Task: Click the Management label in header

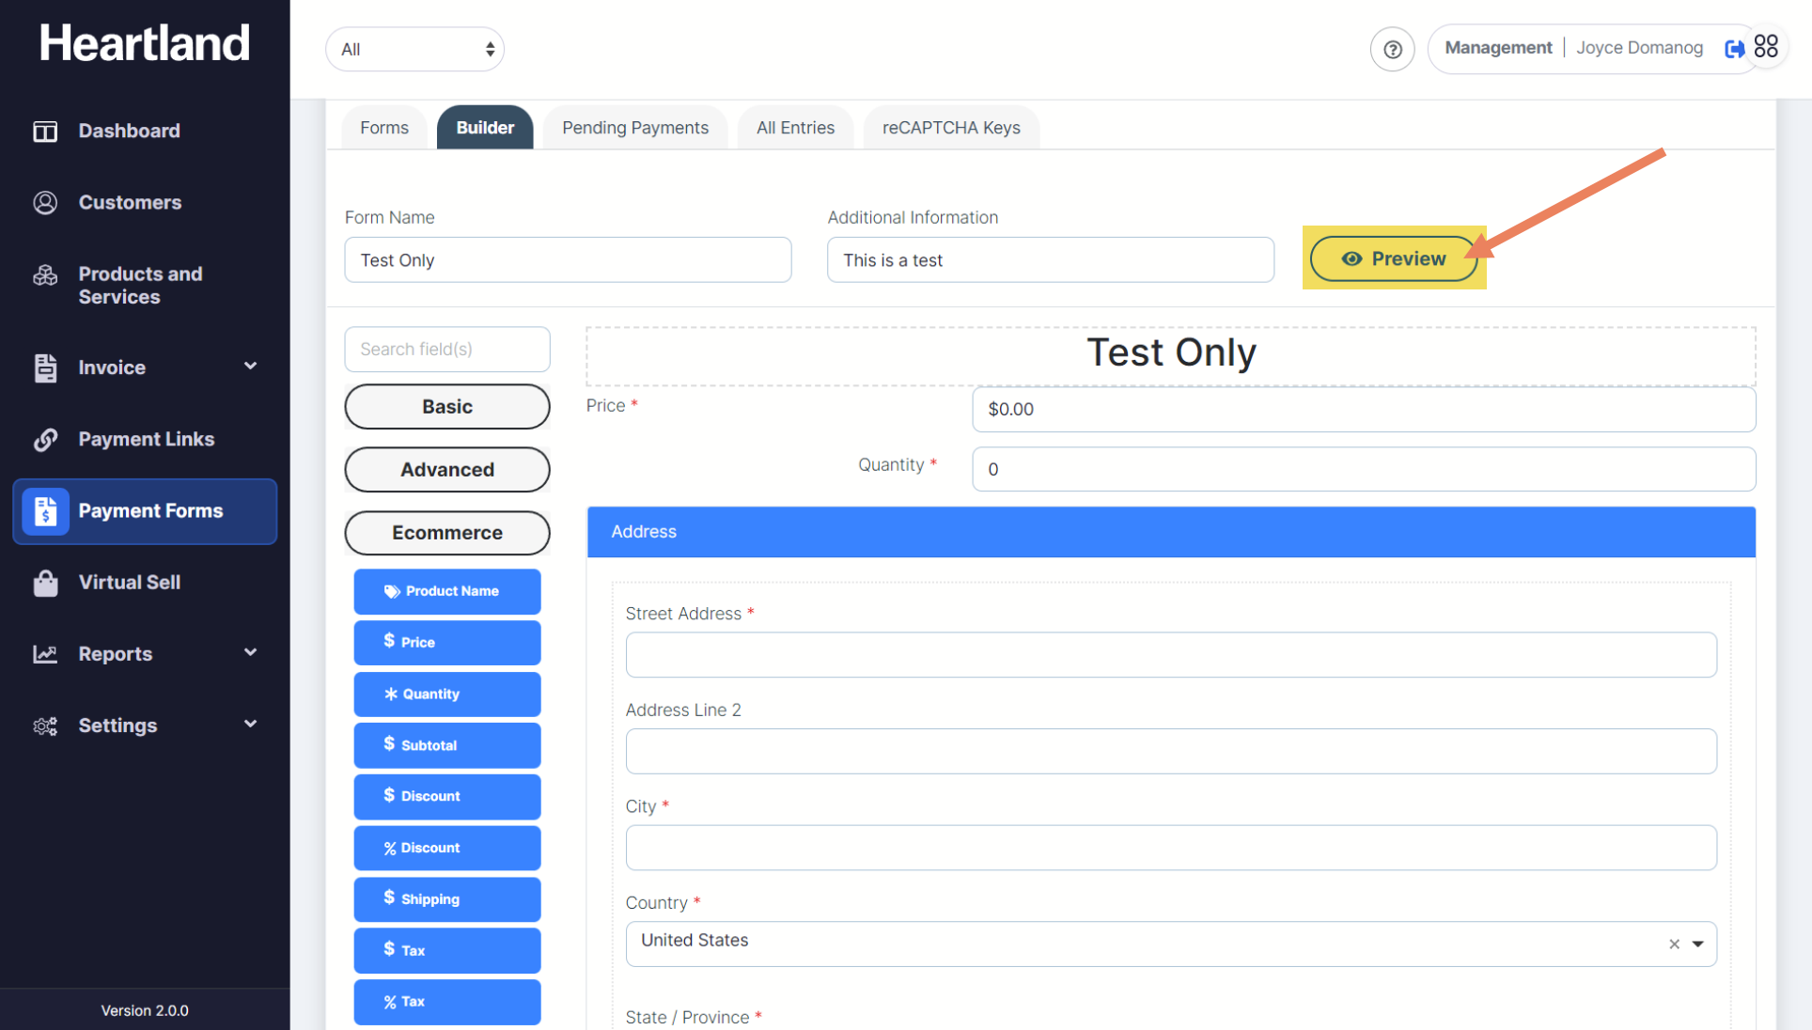Action: (1498, 48)
